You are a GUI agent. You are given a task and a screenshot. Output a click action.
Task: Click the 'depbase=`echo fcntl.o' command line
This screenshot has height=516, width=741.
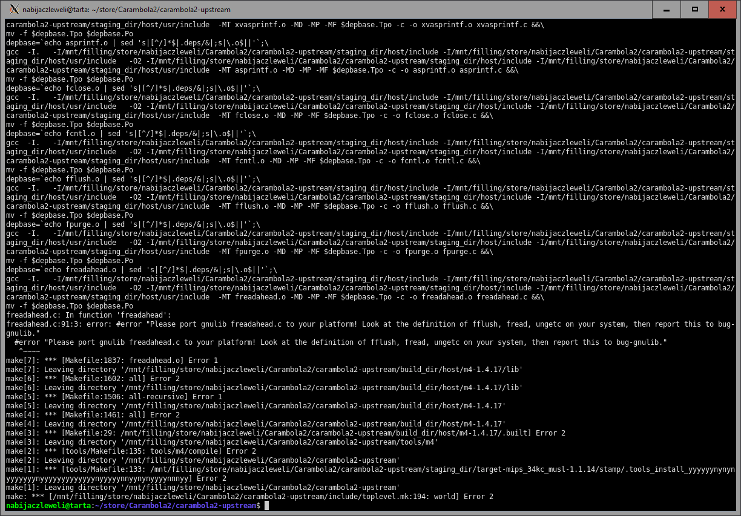(130, 134)
